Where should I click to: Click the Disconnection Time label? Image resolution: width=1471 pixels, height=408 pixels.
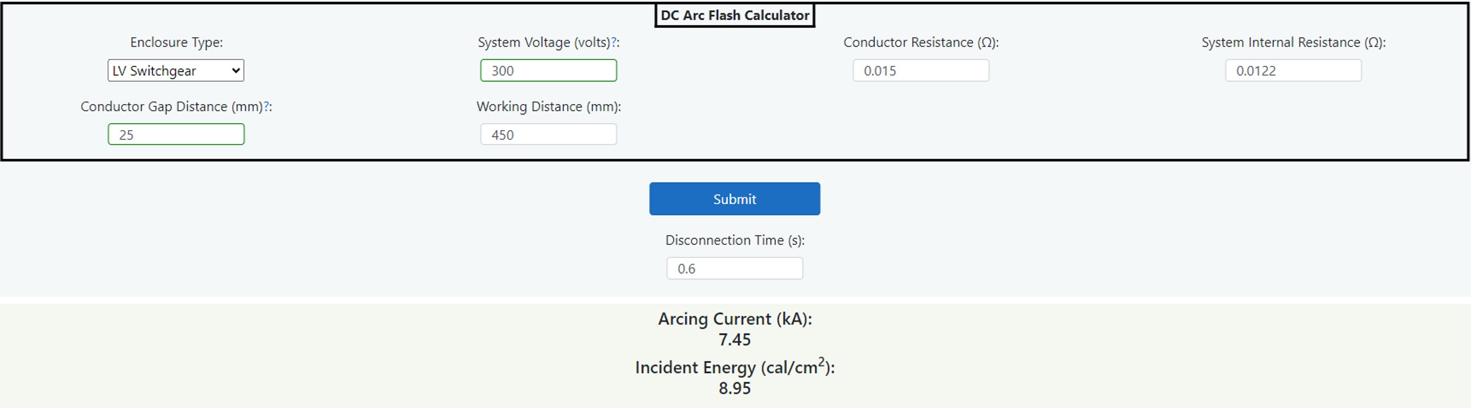734,240
